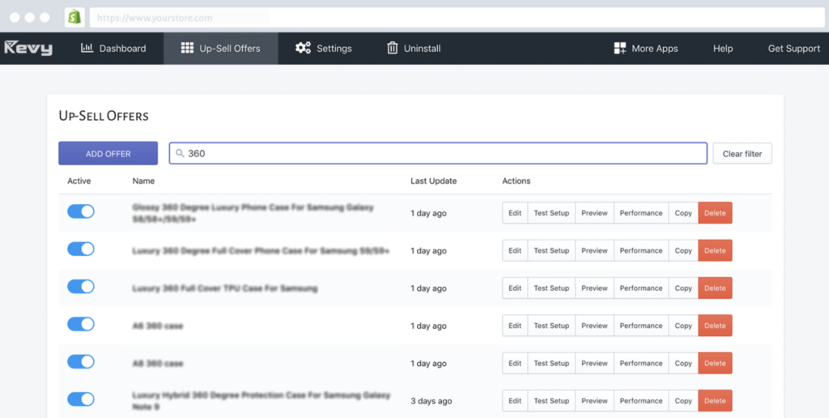829x418 pixels.
Task: Test Setup for Luxury 360 TPU Case offer
Action: (551, 288)
